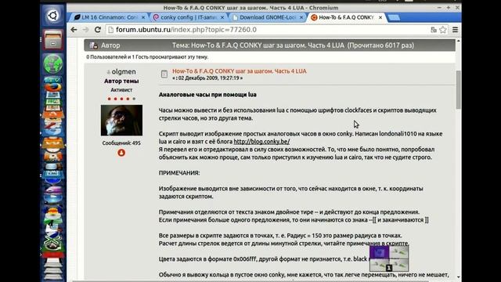Screen dimensions: 501x282
Task: Click the ПРИМЕЧАНИЯ: heading
Action: click(179, 173)
